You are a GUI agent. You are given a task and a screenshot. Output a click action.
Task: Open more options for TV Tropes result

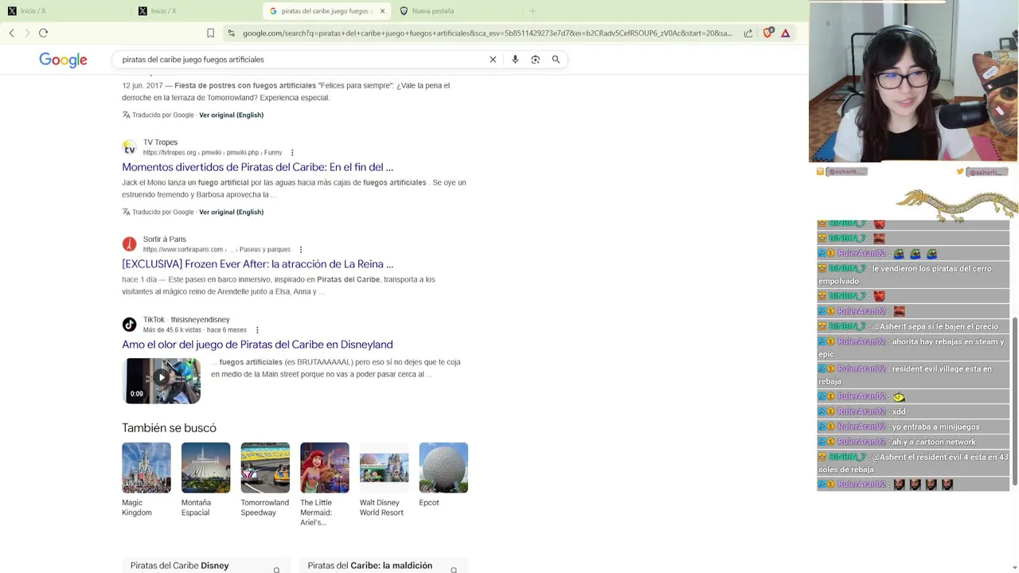292,152
